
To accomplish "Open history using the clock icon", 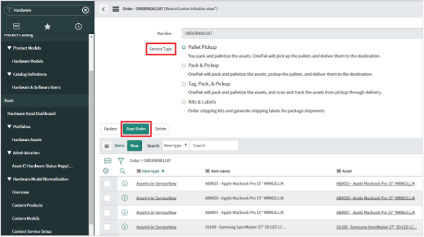I will (78, 26).
